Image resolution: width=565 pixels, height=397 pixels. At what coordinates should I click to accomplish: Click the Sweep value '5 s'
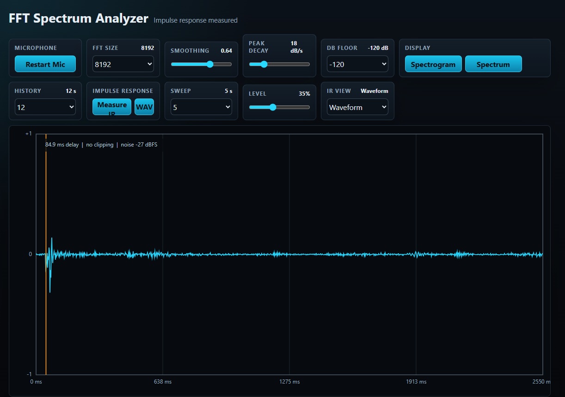pyautogui.click(x=228, y=91)
